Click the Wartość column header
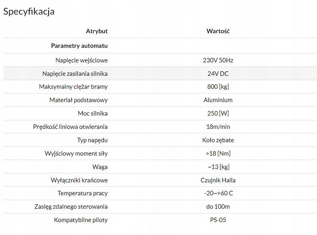 pyautogui.click(x=218, y=31)
